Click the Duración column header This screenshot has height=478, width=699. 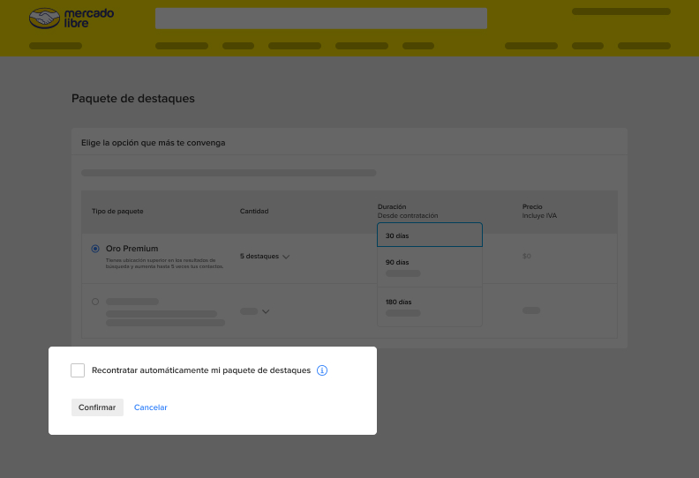pyautogui.click(x=392, y=206)
